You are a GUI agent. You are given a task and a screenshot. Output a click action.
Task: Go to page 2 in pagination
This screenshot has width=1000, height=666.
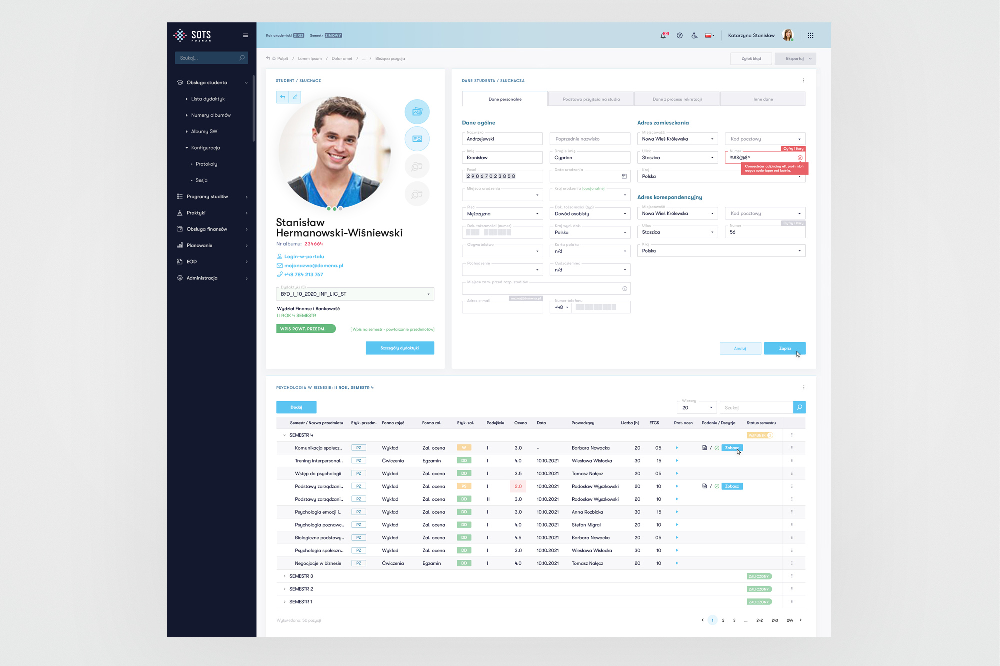coord(723,620)
